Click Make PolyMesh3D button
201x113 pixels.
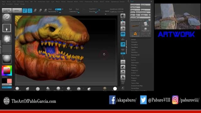pos(143,13)
